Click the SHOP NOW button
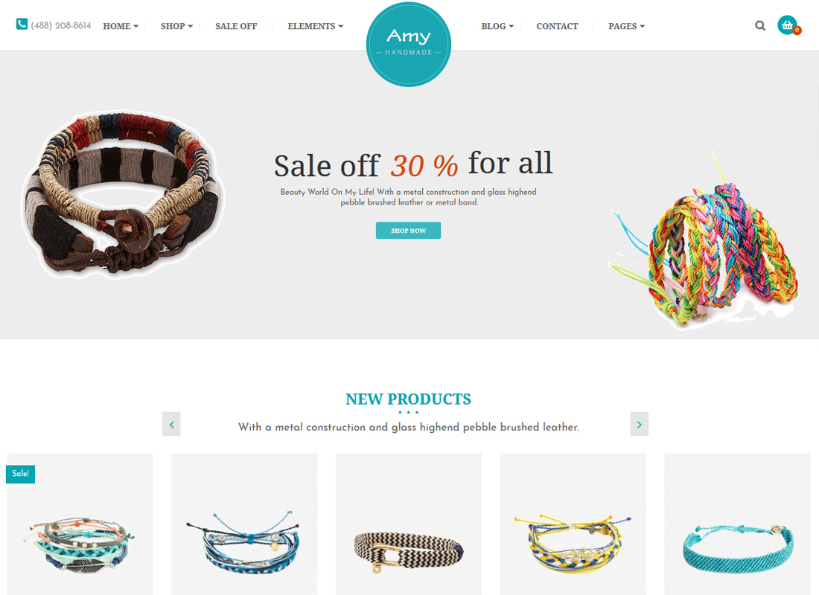819x595 pixels. 409,231
